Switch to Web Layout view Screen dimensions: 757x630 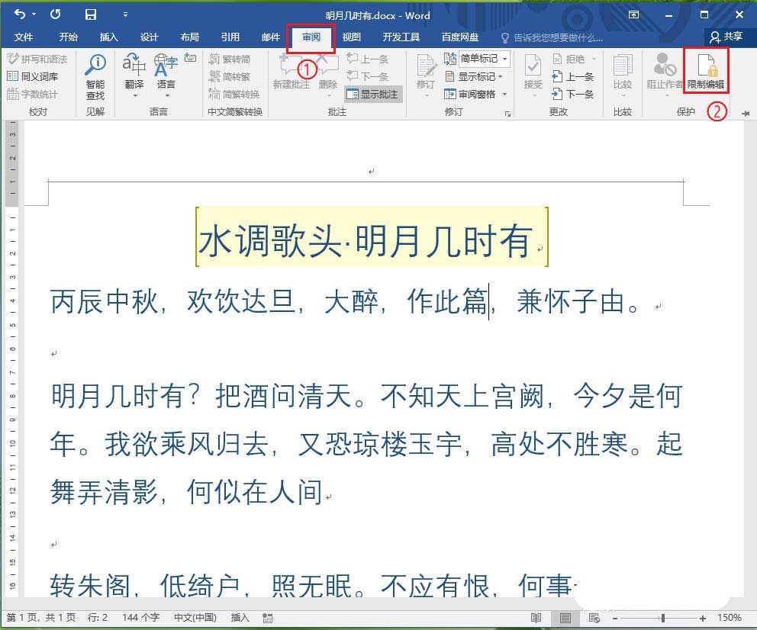pos(594,618)
